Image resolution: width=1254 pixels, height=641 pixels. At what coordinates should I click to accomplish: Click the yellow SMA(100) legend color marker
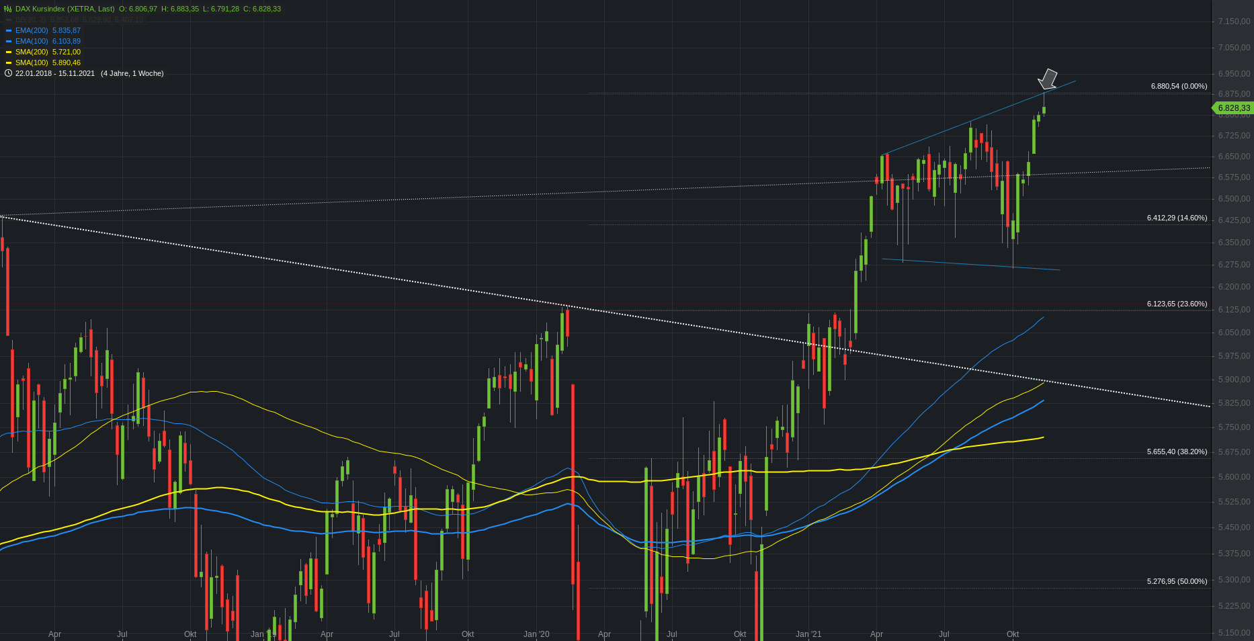(x=9, y=62)
